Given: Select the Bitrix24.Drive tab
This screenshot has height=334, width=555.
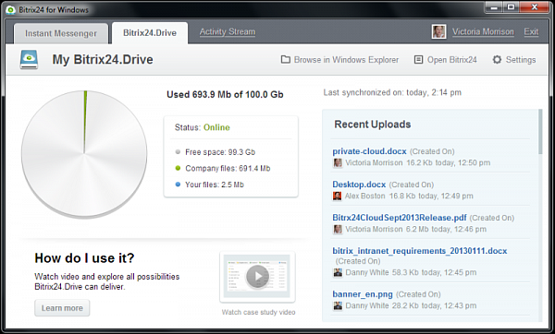Looking at the screenshot, I should pos(150,33).
